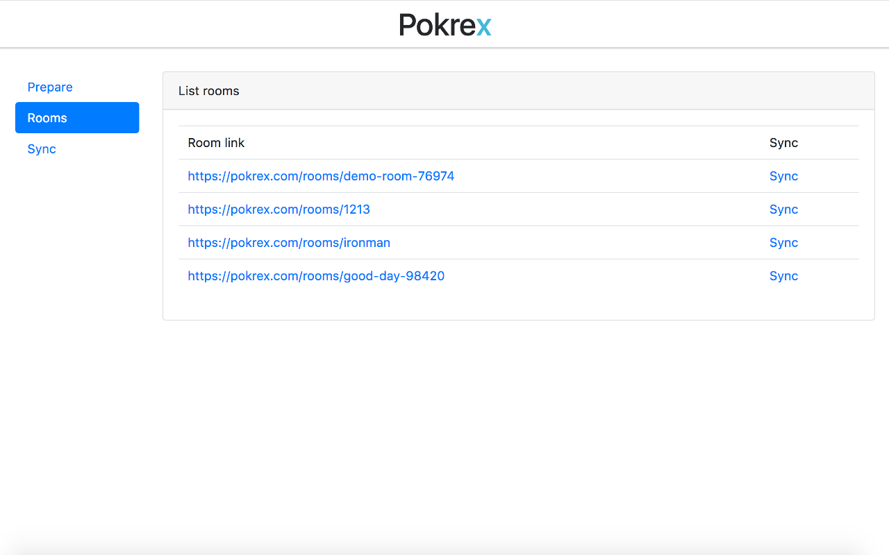Screen dimensions: 889x555
Task: Open the rooms/1213 link
Action: coord(279,210)
